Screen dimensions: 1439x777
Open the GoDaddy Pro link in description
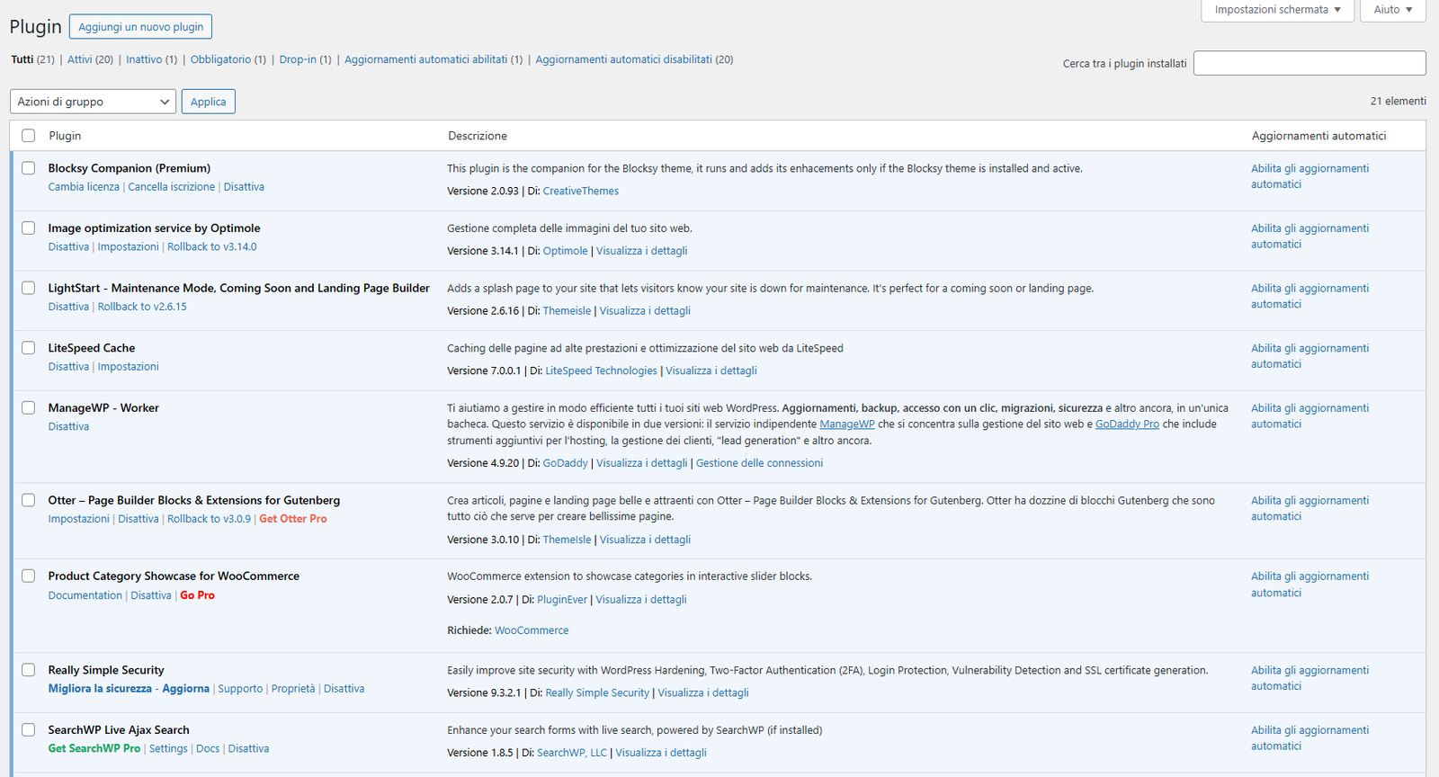[1127, 424]
